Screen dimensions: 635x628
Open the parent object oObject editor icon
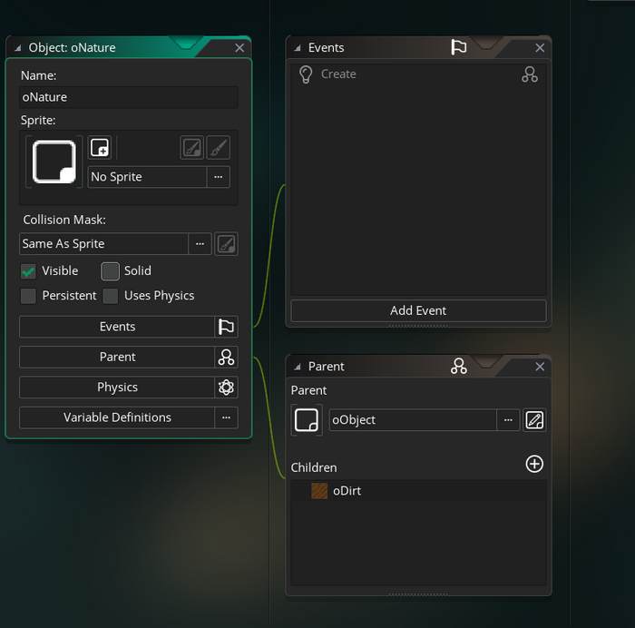tap(534, 420)
